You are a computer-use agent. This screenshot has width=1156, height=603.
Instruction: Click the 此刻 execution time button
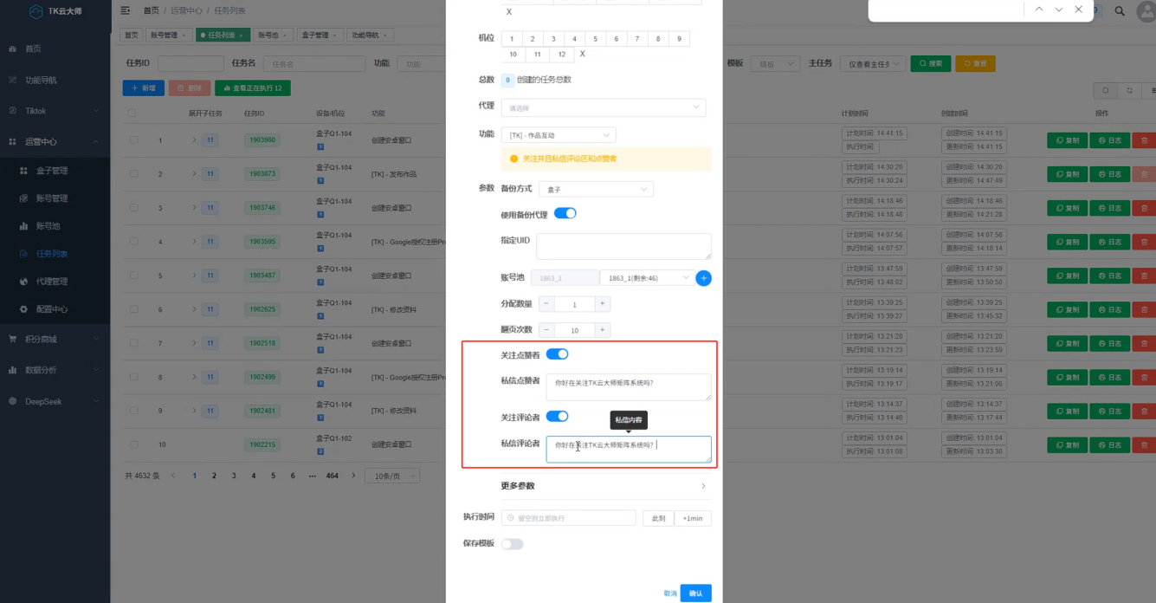point(656,516)
